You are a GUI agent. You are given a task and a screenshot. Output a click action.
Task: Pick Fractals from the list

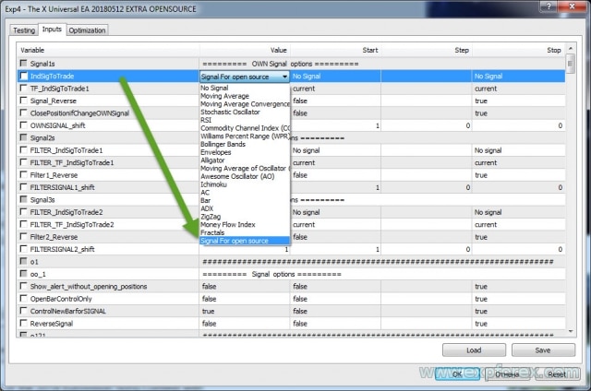(x=245, y=232)
